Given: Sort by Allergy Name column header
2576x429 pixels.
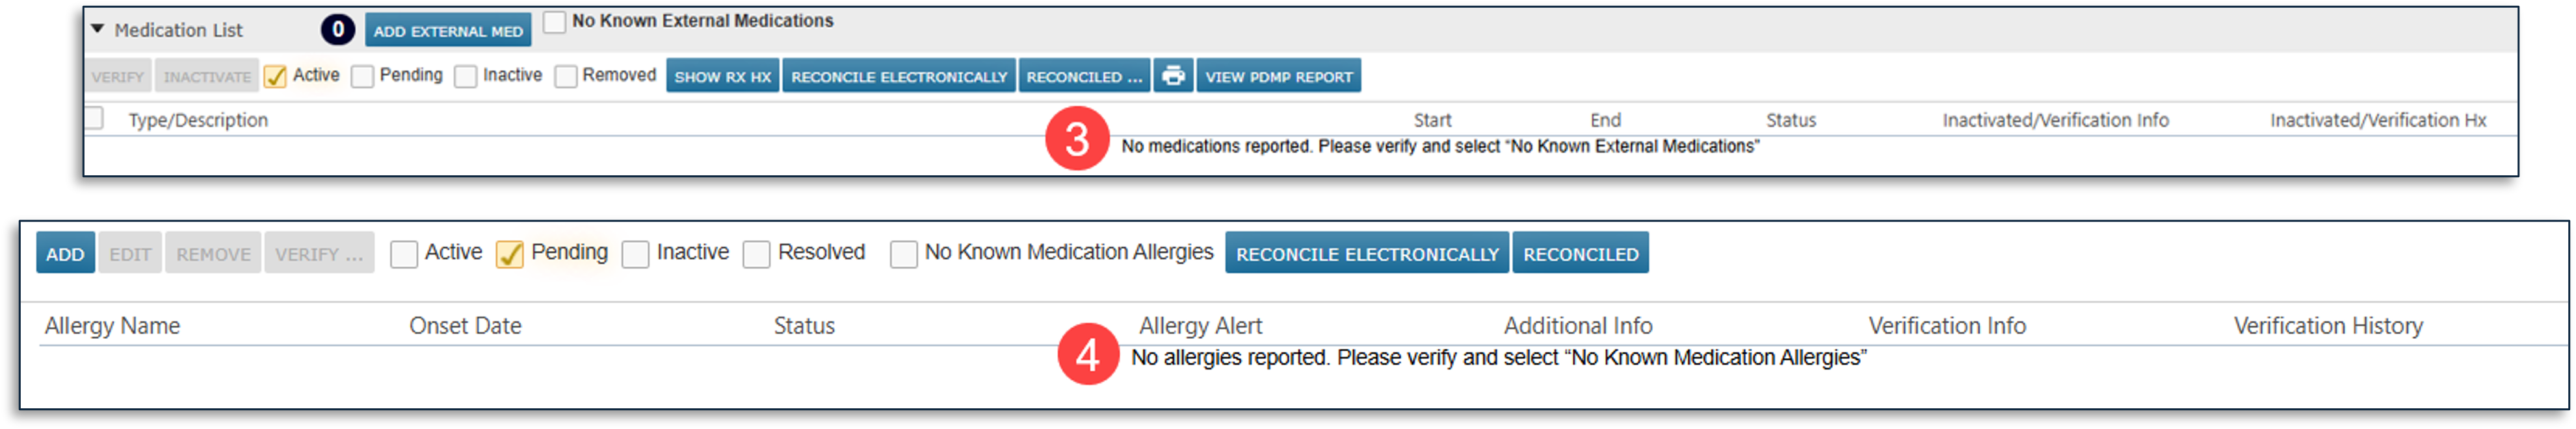Looking at the screenshot, I should click(x=112, y=325).
